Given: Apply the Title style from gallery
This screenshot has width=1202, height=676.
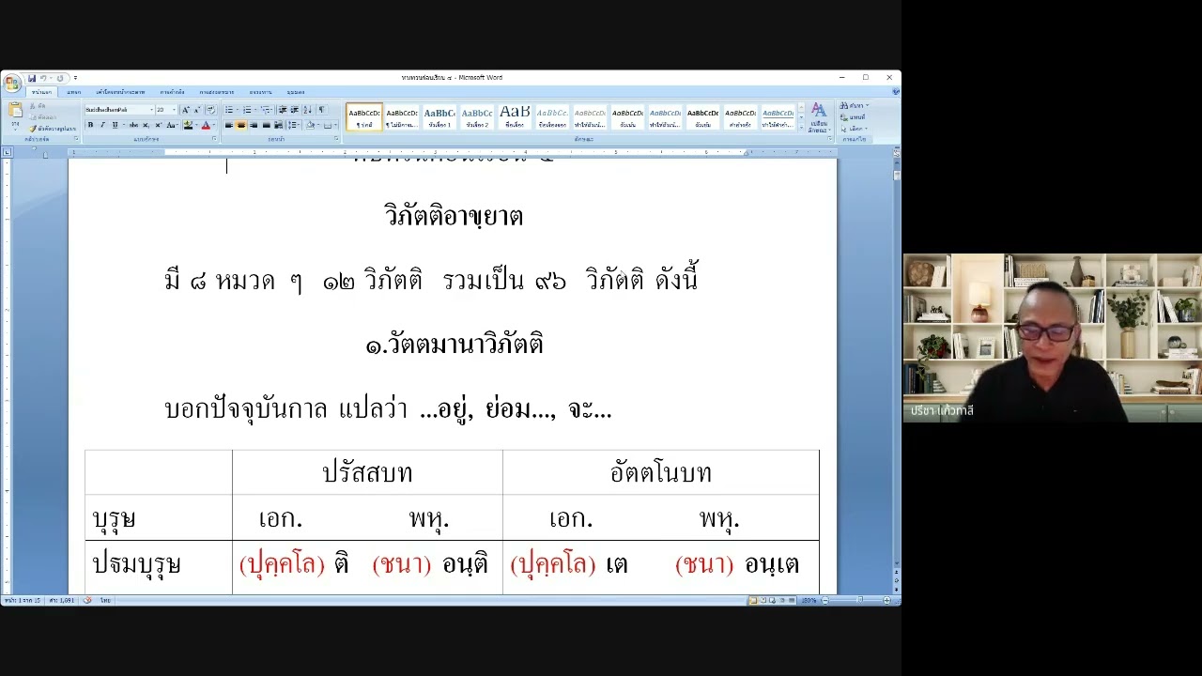Looking at the screenshot, I should pyautogui.click(x=515, y=117).
